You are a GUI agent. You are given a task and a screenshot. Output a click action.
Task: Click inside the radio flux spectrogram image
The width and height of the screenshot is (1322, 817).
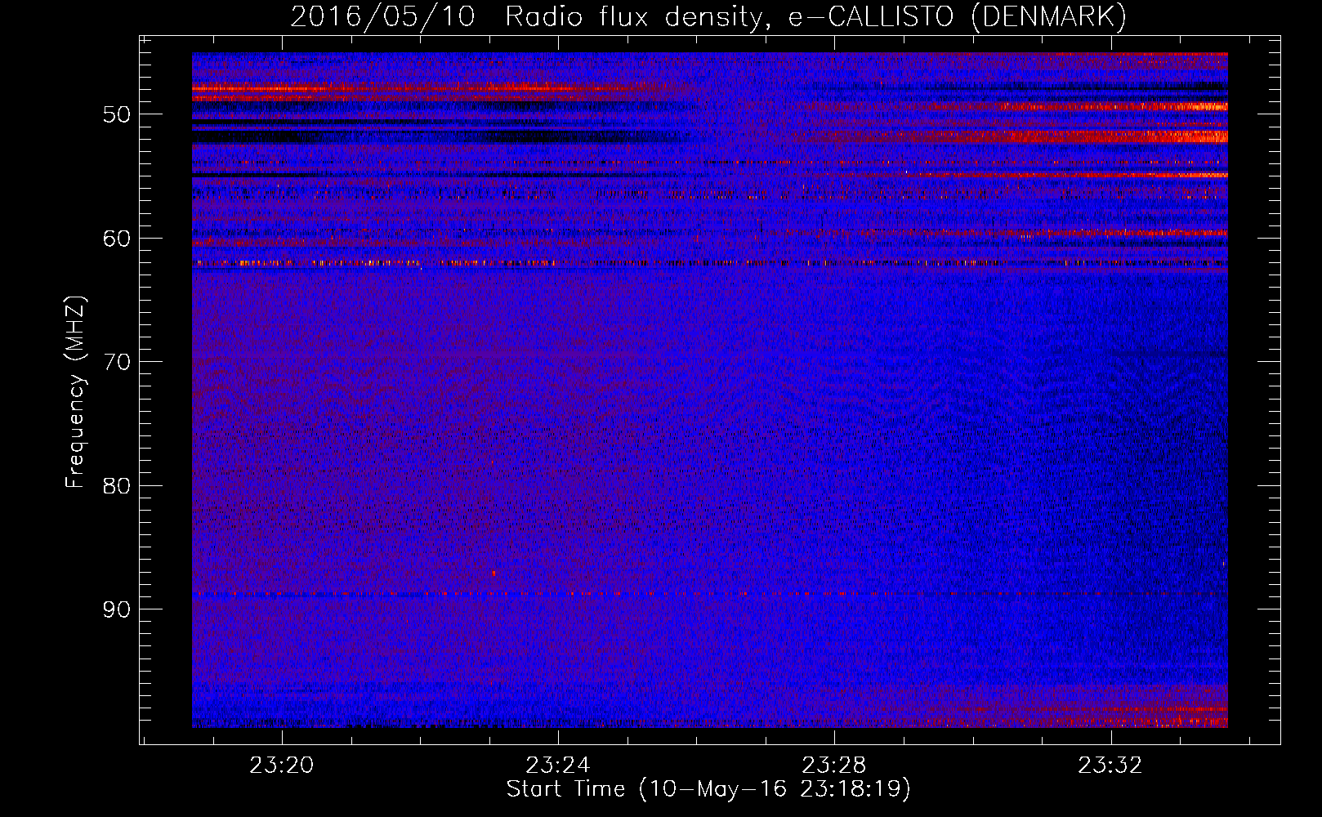click(x=710, y=391)
